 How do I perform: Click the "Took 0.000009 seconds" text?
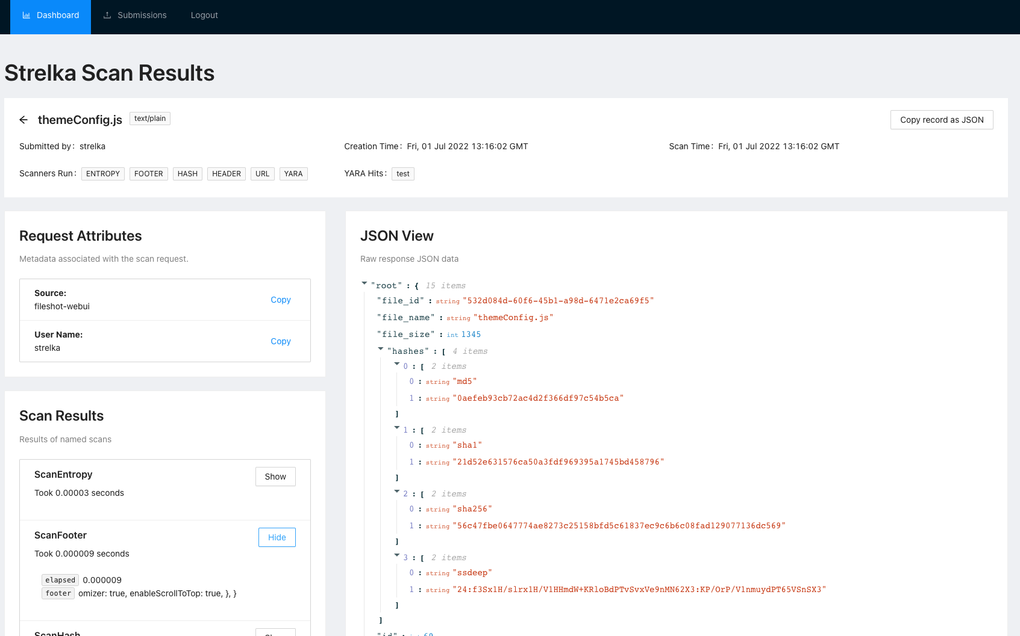coord(82,554)
